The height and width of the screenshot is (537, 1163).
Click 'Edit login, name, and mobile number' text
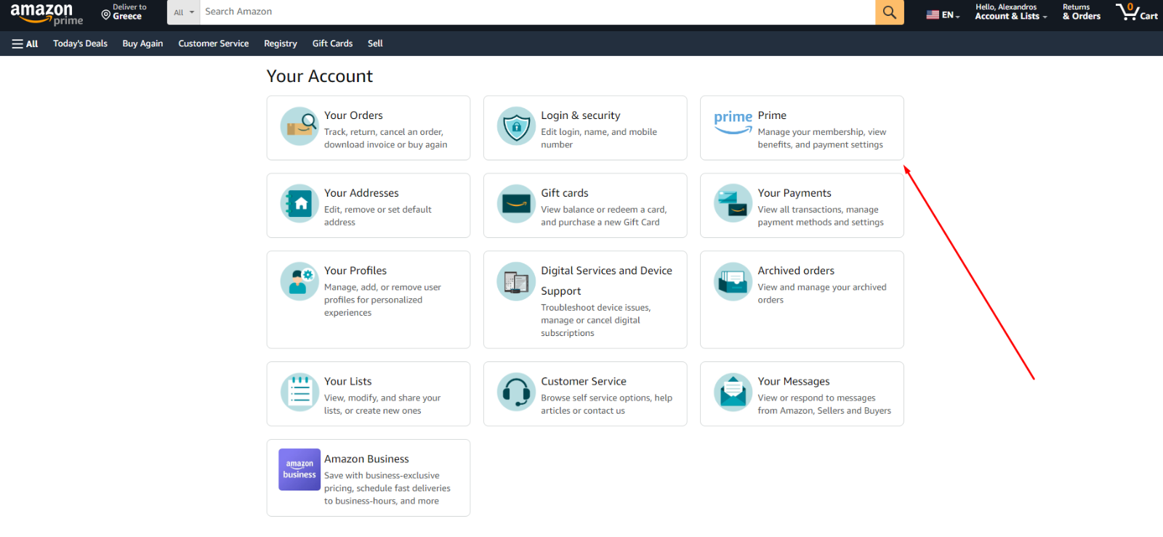[x=599, y=139]
